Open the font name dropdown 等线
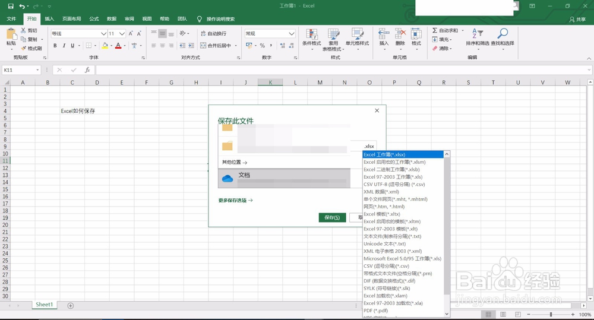594x320 pixels. [103, 34]
